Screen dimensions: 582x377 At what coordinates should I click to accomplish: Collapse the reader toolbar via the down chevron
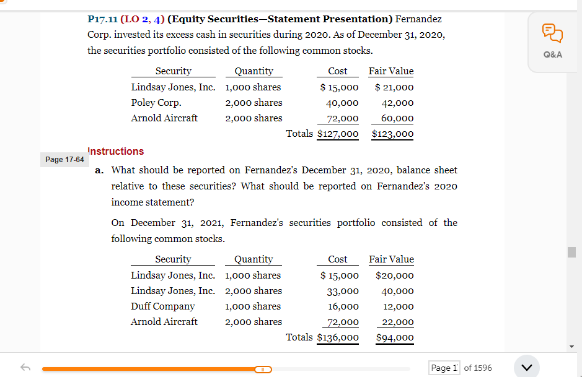tap(526, 366)
